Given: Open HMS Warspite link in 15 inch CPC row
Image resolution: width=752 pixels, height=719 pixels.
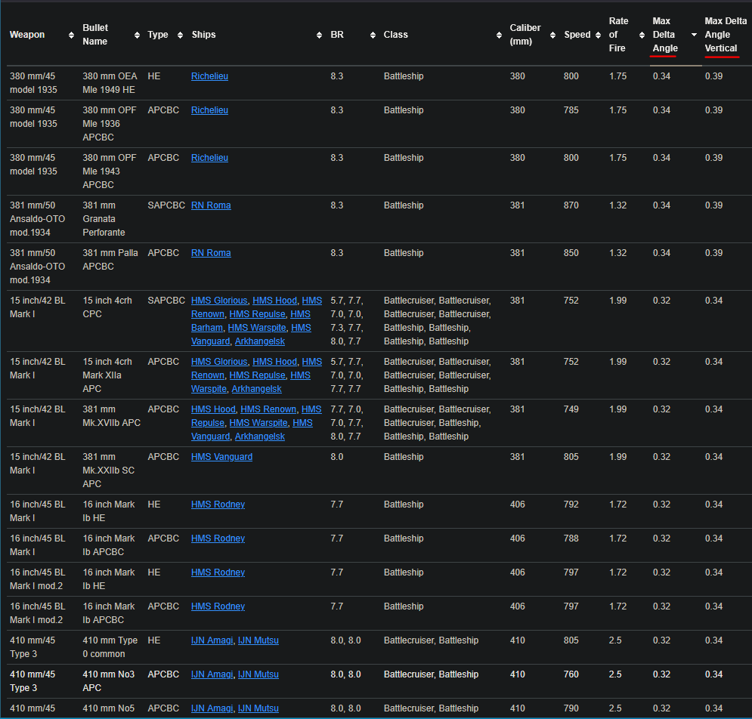Looking at the screenshot, I should (257, 327).
